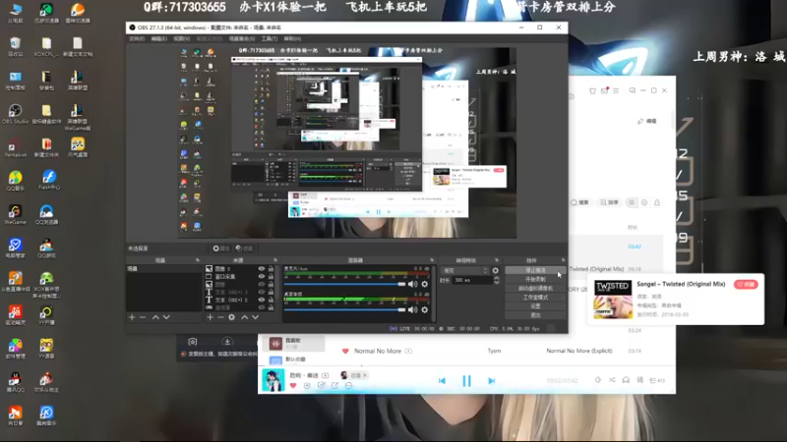Open OBS 编辑 menu
Viewport: 787px width, 442px height.
159,38
